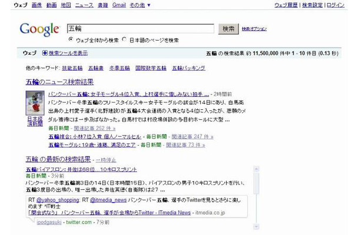
Task: Open the 女子モーグル4位入賞 news article
Action: click(x=129, y=94)
